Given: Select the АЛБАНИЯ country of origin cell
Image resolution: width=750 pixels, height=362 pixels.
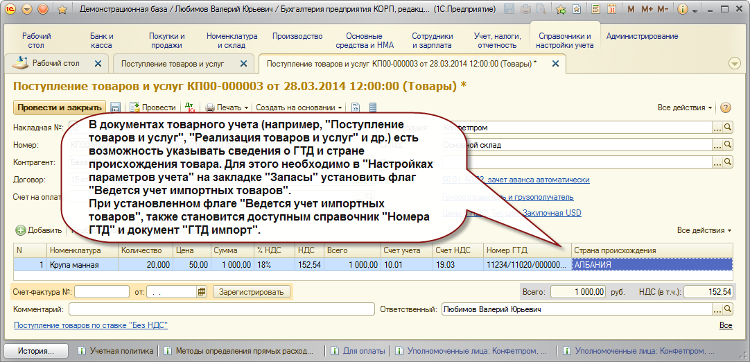Looking at the screenshot, I should (x=652, y=264).
